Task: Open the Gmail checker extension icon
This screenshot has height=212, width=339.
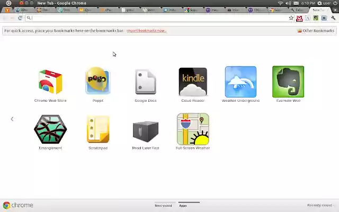Action: pos(299,19)
